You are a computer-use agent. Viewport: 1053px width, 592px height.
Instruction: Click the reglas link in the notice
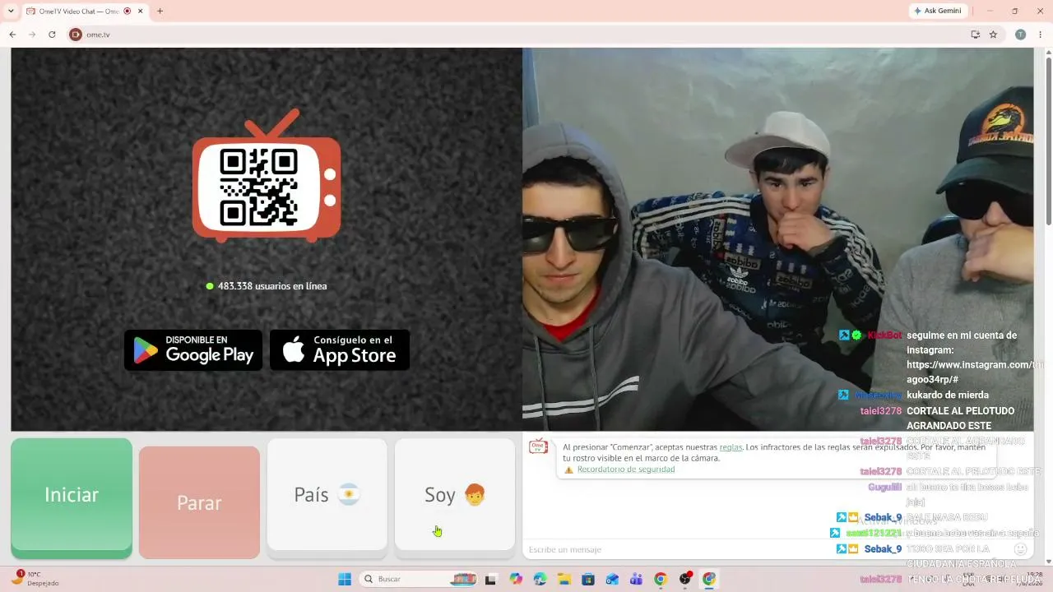[731, 447]
